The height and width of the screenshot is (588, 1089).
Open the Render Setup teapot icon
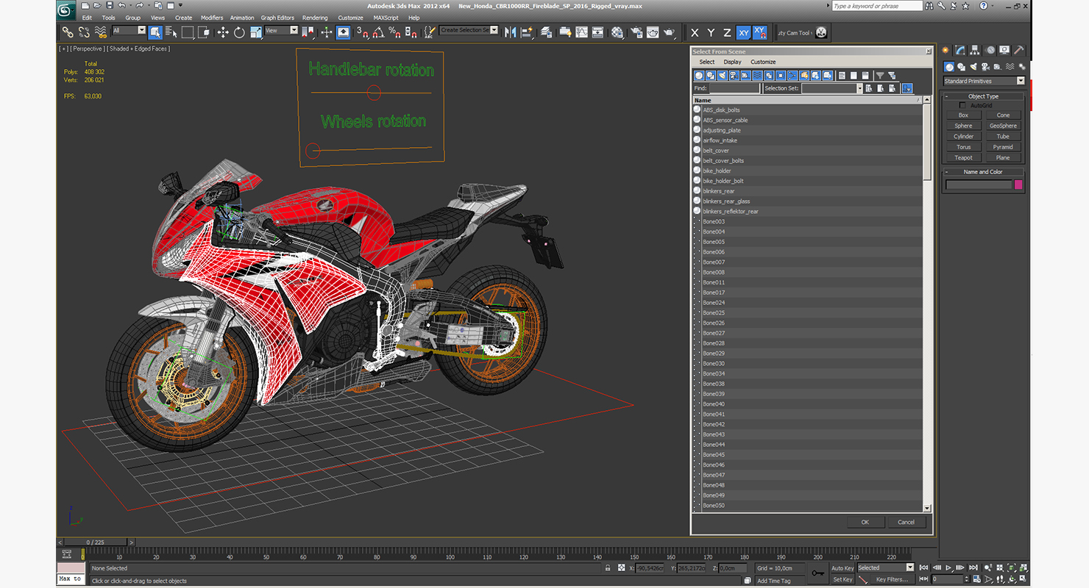tap(636, 32)
